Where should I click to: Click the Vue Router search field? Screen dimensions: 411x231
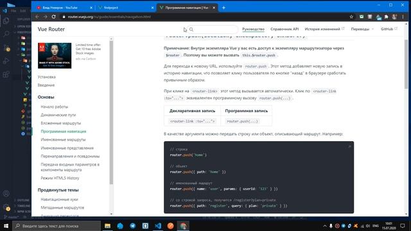[x=213, y=30]
